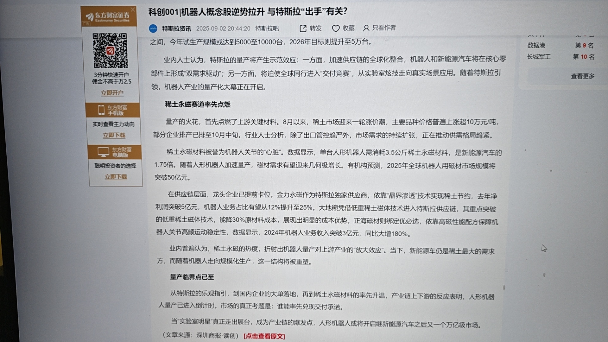The width and height of the screenshot is (608, 342).
Task: Click 立即下载 under 实时查看主力动向
Action: point(114,135)
